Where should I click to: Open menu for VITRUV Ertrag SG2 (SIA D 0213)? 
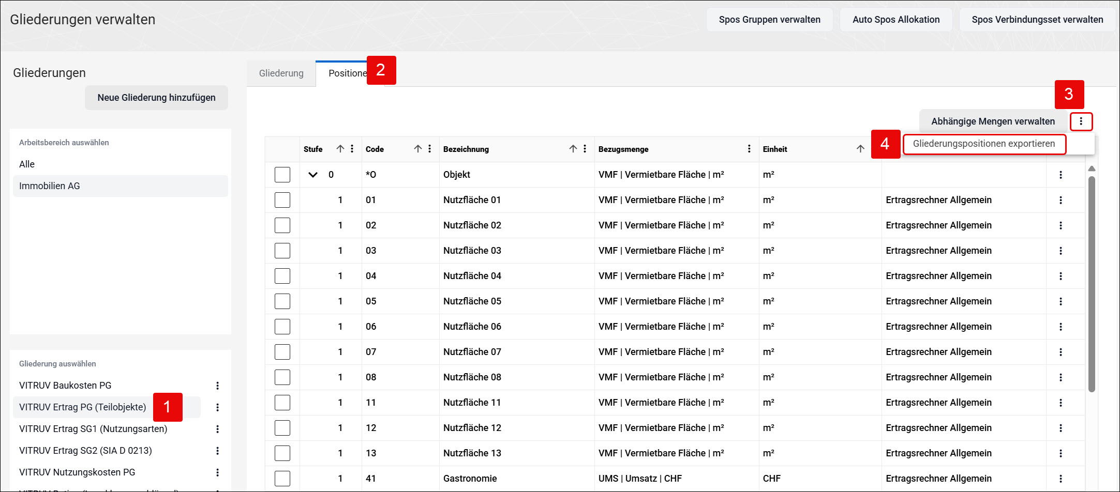tap(217, 451)
